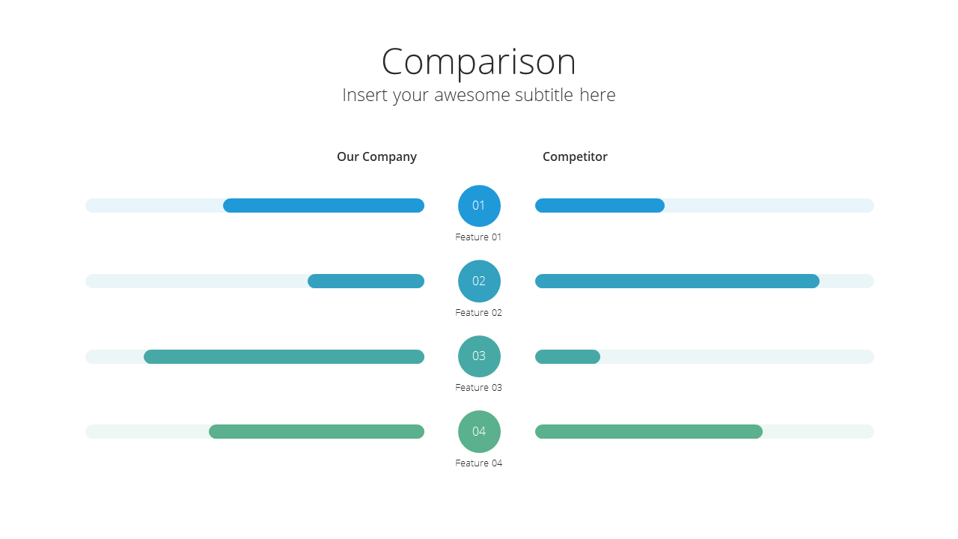Click the Competitor heading
This screenshot has height=539, width=958.
(575, 156)
